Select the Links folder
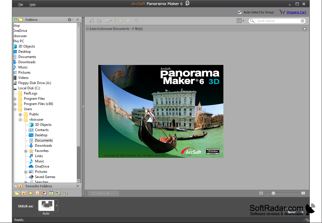The height and width of the screenshot is (223, 322). tap(39, 156)
